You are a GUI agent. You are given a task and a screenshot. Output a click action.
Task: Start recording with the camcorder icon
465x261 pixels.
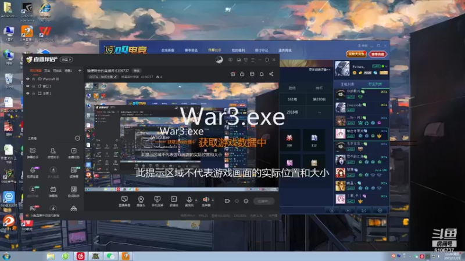point(227,201)
